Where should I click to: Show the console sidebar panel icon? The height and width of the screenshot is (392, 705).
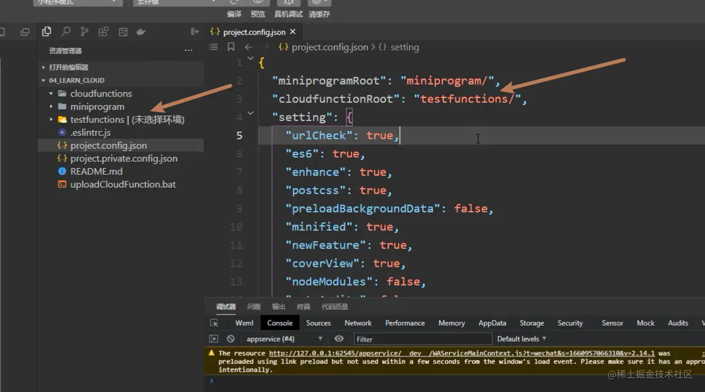213,339
